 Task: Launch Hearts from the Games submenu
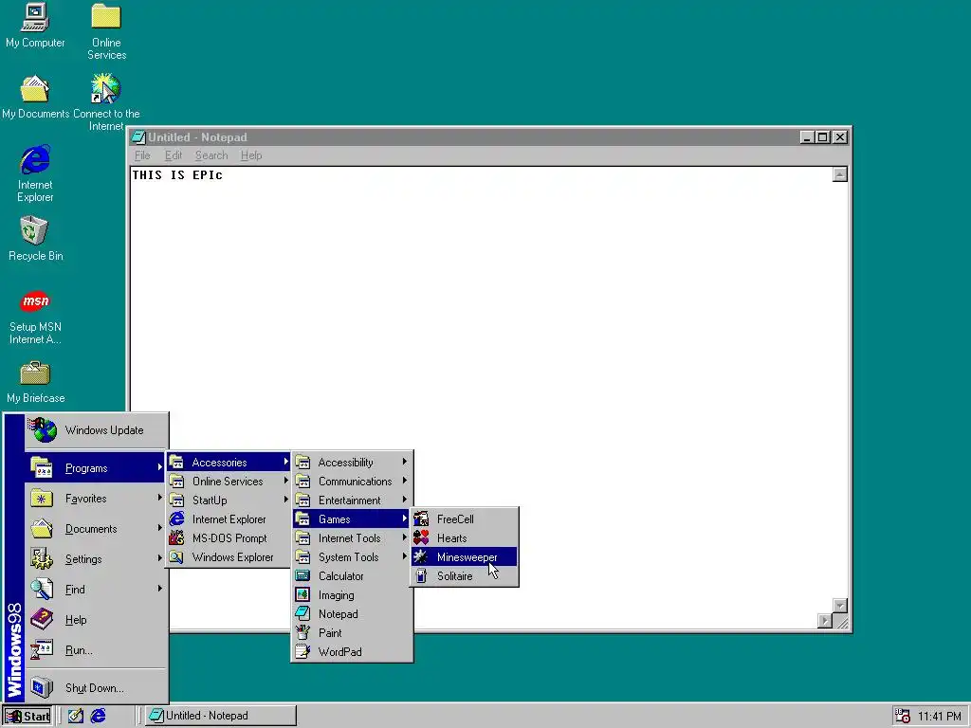click(x=465, y=538)
